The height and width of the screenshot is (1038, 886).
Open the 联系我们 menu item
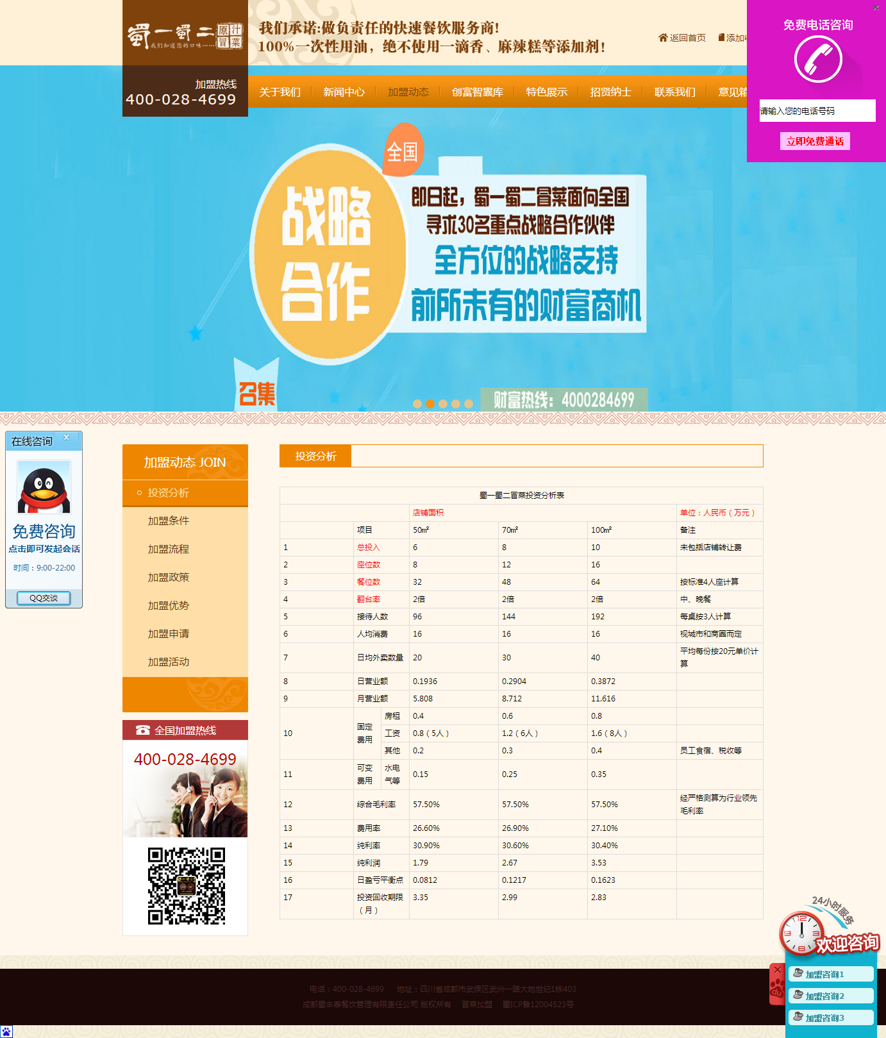click(x=675, y=92)
